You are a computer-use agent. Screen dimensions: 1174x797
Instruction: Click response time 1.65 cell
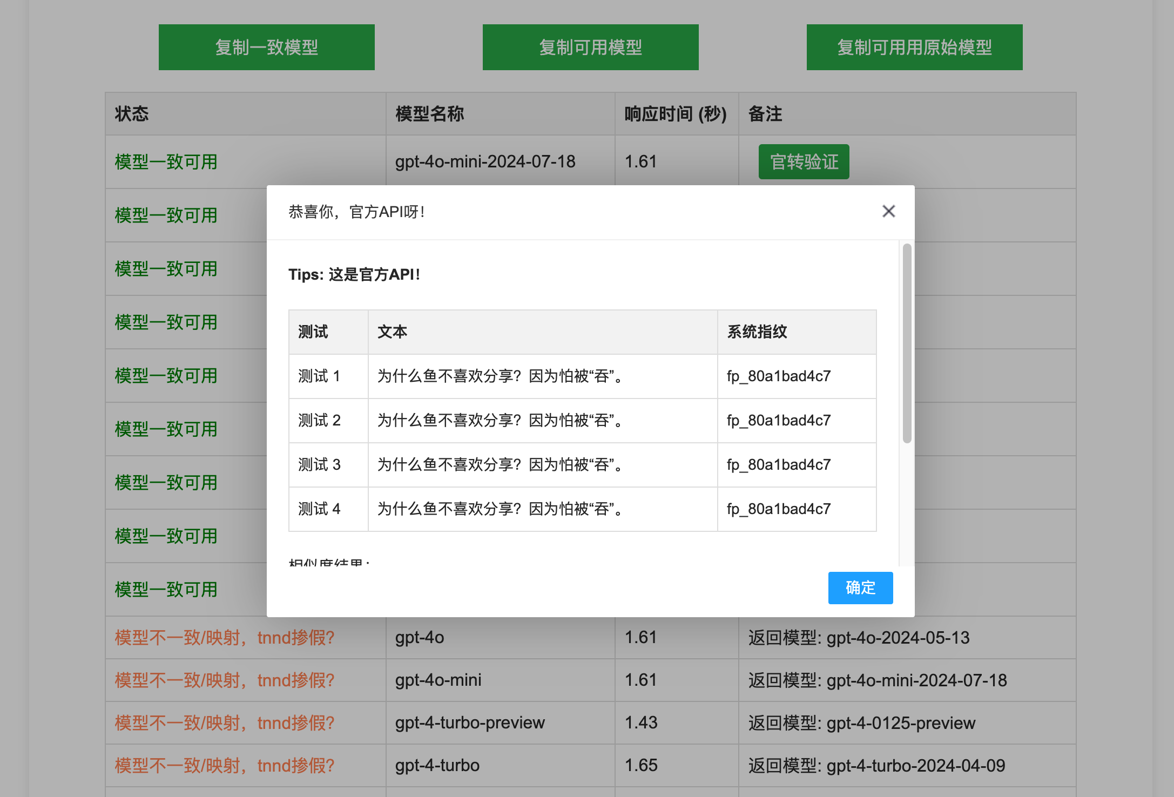pos(677,766)
